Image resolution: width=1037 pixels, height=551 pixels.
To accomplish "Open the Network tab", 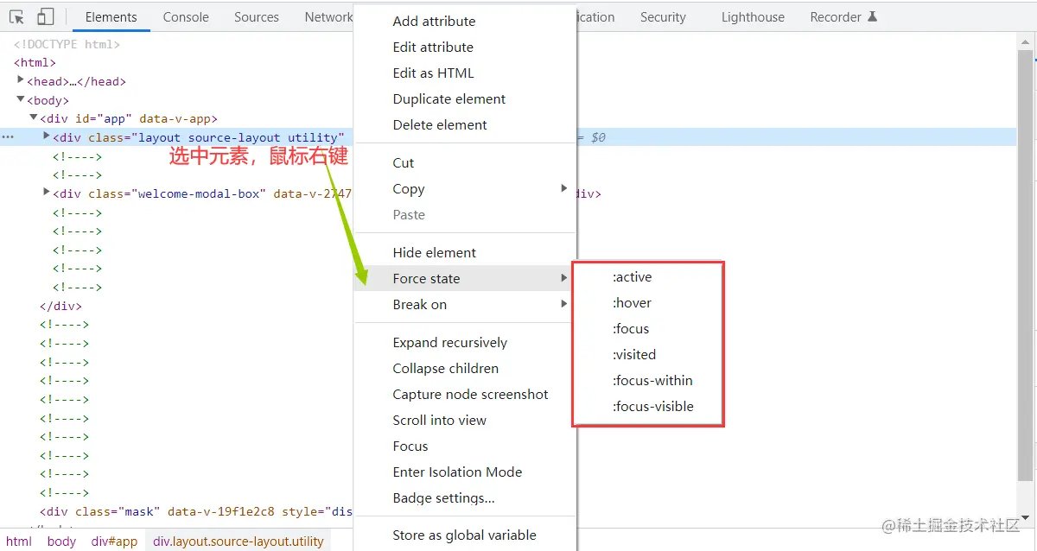I will click(x=328, y=17).
